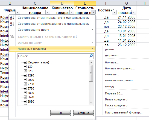Screen dimensions: 149x120
Task: Open the Наименование товара filter dropdown
Action: (x=48, y=12)
